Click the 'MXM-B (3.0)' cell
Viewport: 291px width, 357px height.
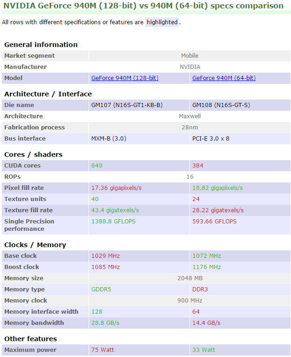pyautogui.click(x=108, y=138)
